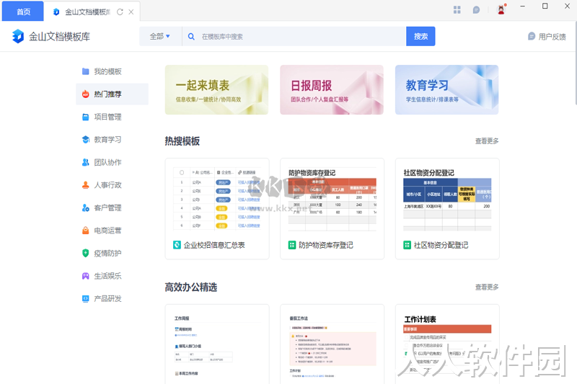Viewport: 577px width, 384px height.
Task: Select 客户管理 label in sidebar
Action: pyautogui.click(x=107, y=207)
